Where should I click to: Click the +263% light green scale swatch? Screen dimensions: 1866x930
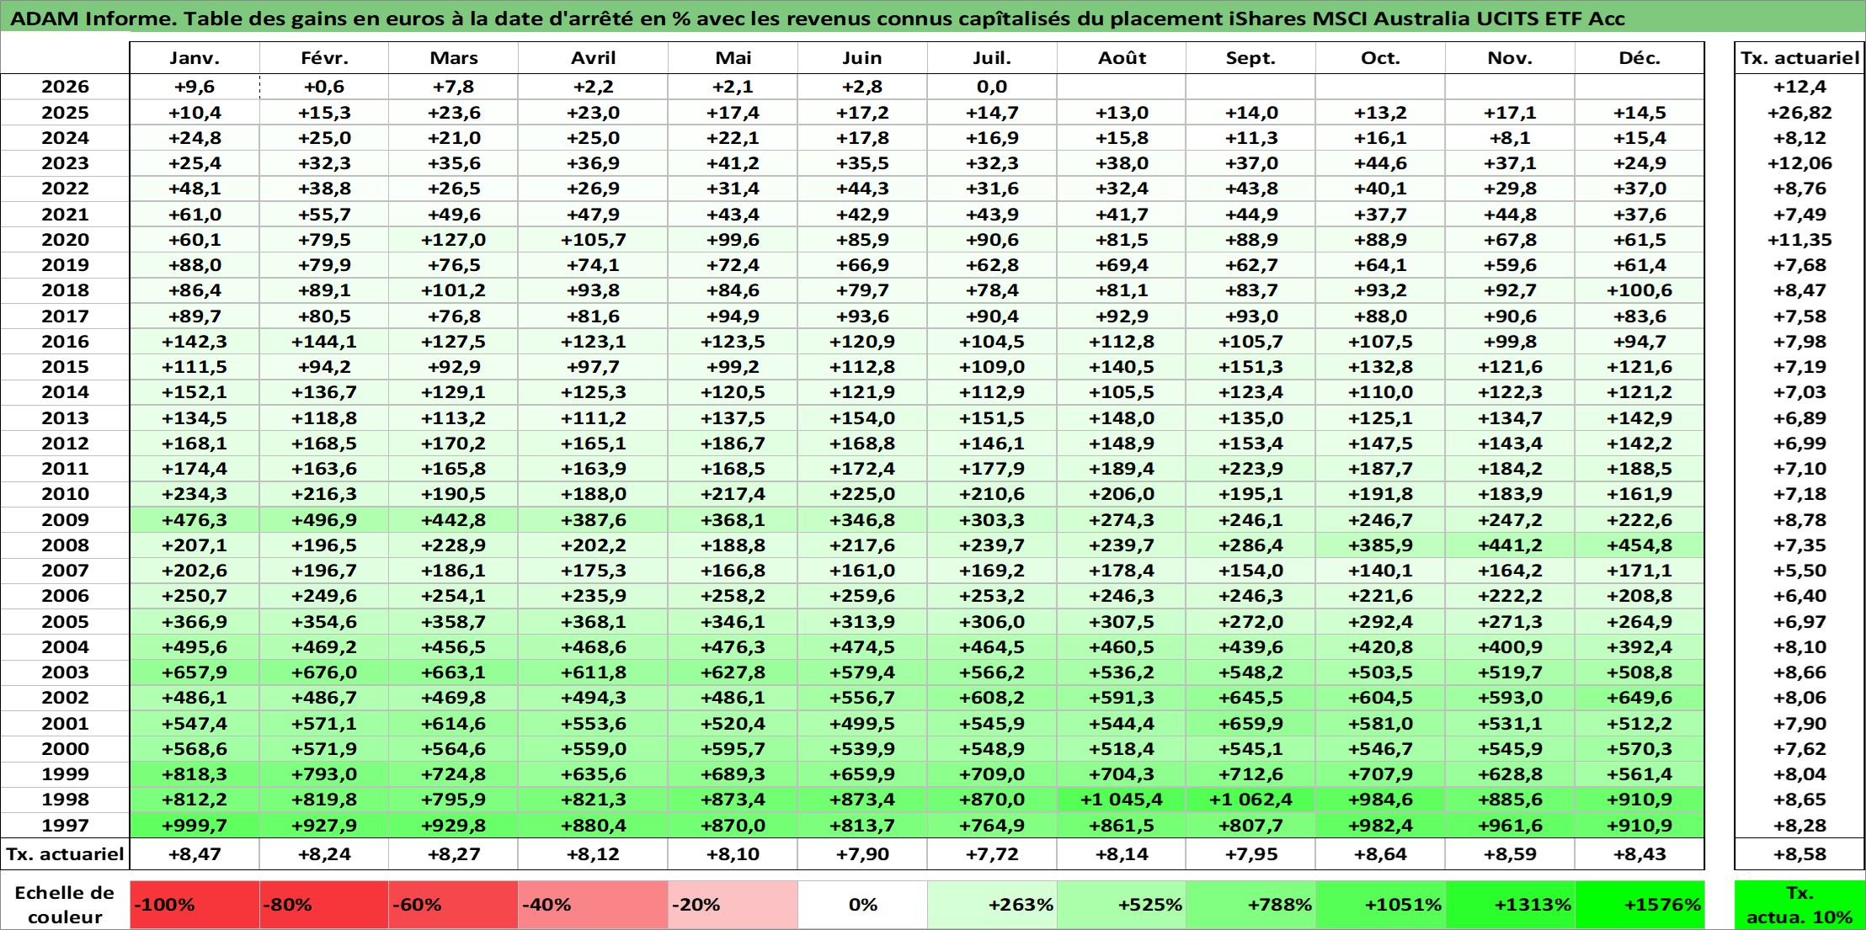[x=992, y=905]
